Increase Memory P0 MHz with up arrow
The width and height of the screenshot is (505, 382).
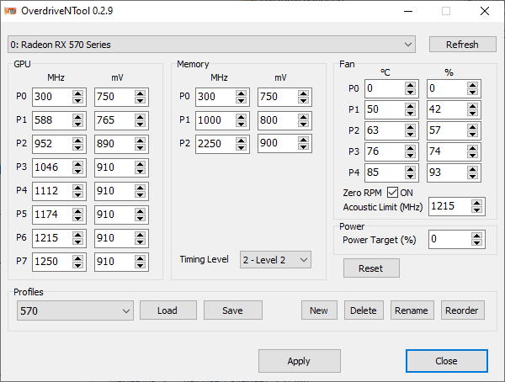click(x=241, y=93)
